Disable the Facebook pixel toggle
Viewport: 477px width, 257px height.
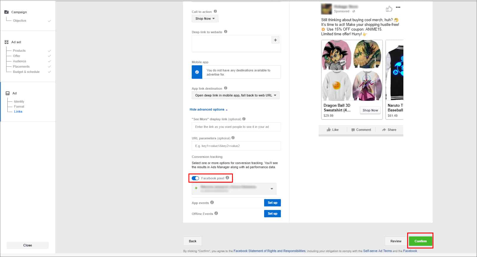(x=195, y=178)
